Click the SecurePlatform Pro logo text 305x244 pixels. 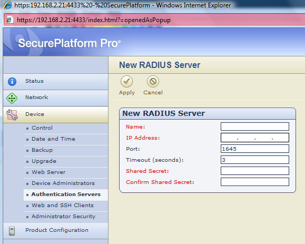pos(69,43)
